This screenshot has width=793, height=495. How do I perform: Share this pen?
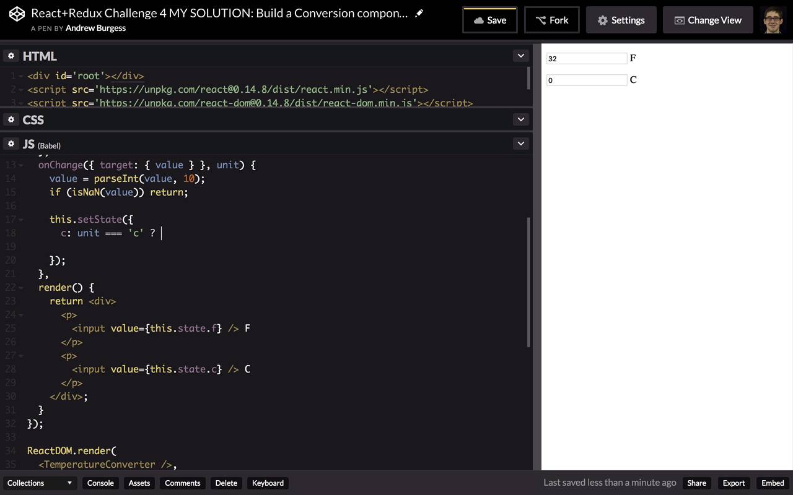(x=696, y=483)
